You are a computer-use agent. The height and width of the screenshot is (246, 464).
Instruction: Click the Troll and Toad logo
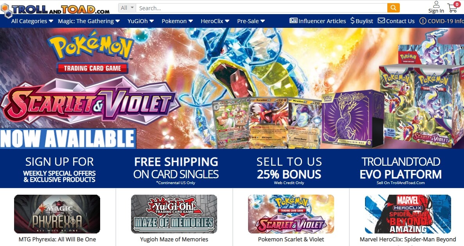[x=55, y=9]
